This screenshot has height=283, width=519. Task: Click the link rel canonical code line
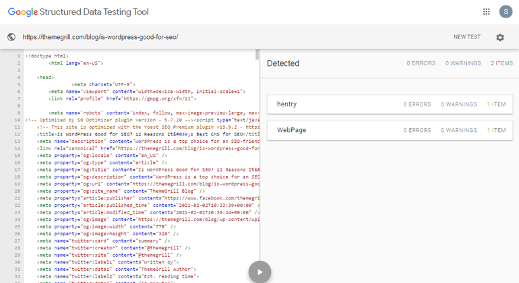[x=148, y=148]
